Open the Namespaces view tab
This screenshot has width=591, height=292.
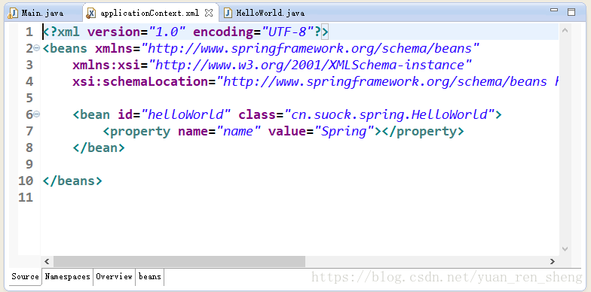click(68, 277)
